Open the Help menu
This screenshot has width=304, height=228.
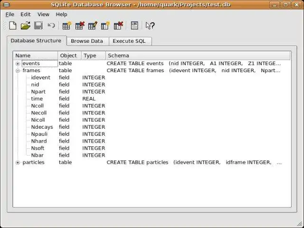pyautogui.click(x=61, y=14)
